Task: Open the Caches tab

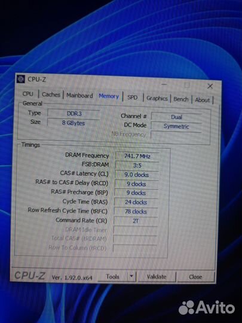Action: (x=51, y=95)
